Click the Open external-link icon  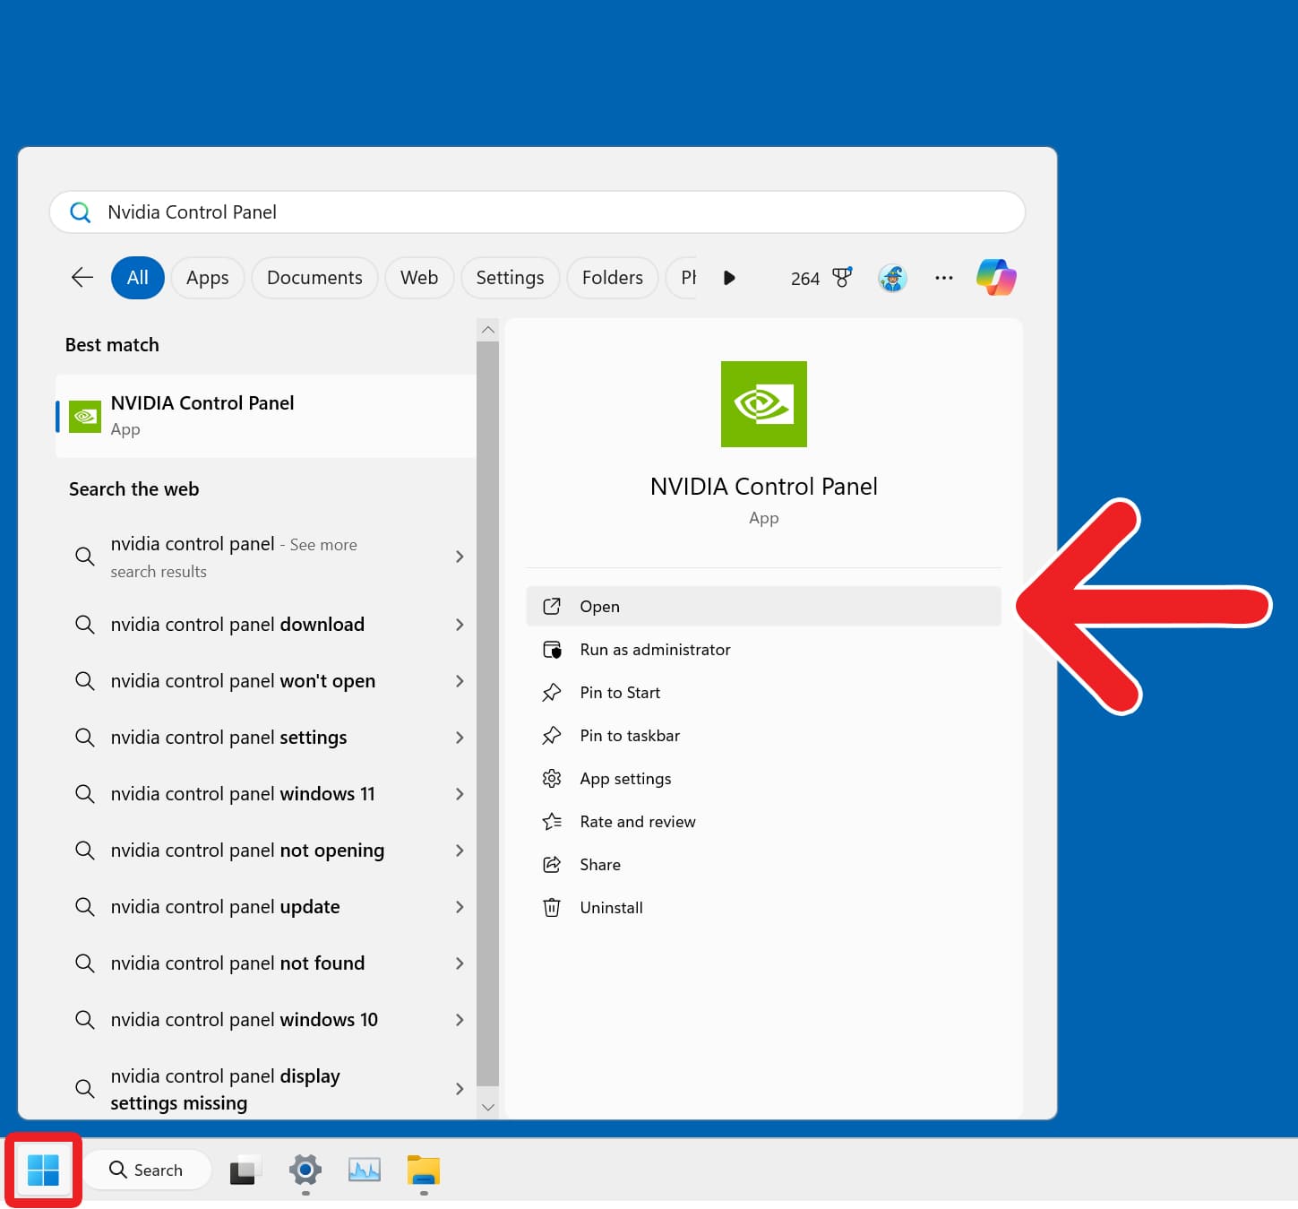(552, 607)
